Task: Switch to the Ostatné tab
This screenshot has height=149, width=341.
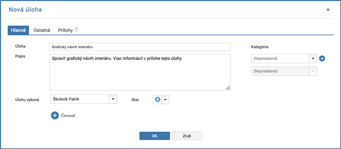Action: click(x=42, y=30)
